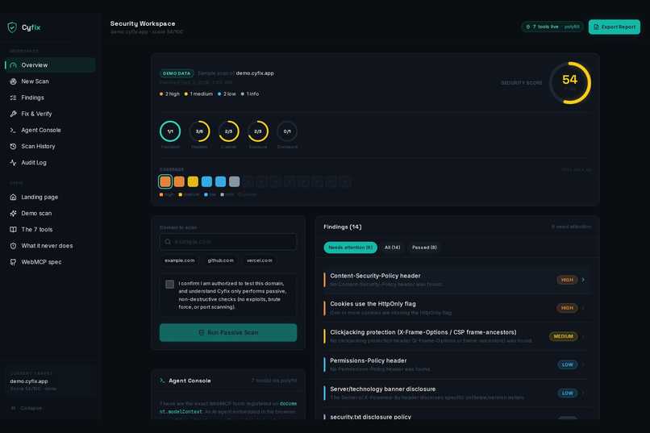Switch to the Passed (8) tab
Viewport: 650px width, 433px height.
click(x=424, y=248)
